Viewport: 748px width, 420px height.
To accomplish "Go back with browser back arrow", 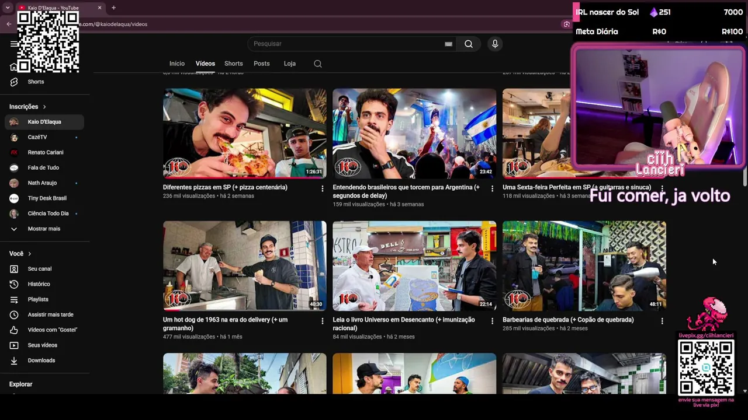I will [x=9, y=24].
